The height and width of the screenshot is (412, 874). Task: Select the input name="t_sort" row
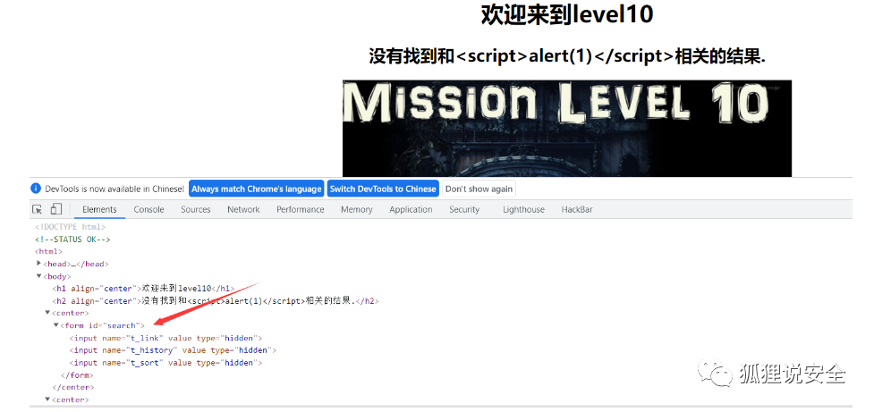click(x=165, y=363)
